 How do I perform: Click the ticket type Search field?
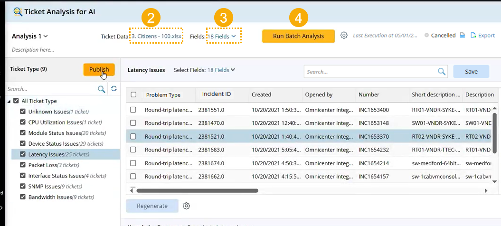pyautogui.click(x=51, y=89)
